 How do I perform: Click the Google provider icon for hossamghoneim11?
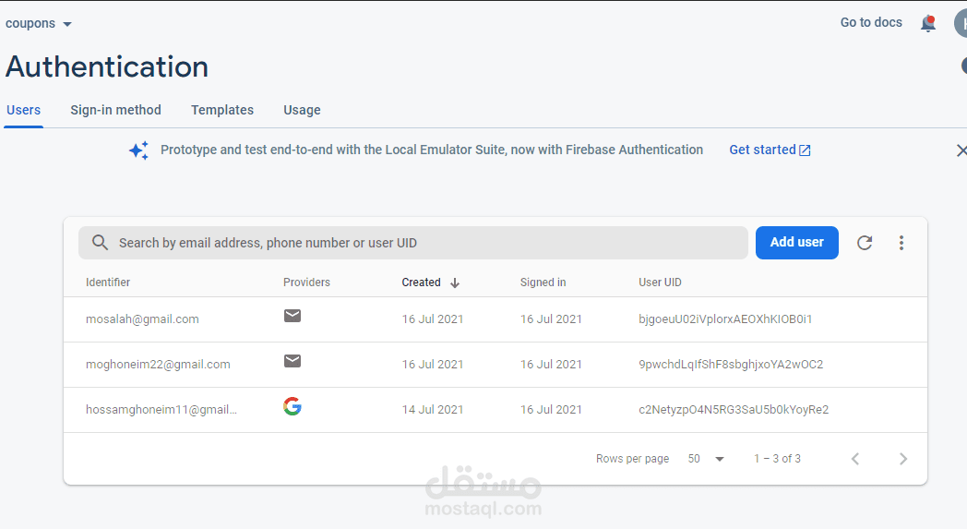click(292, 406)
